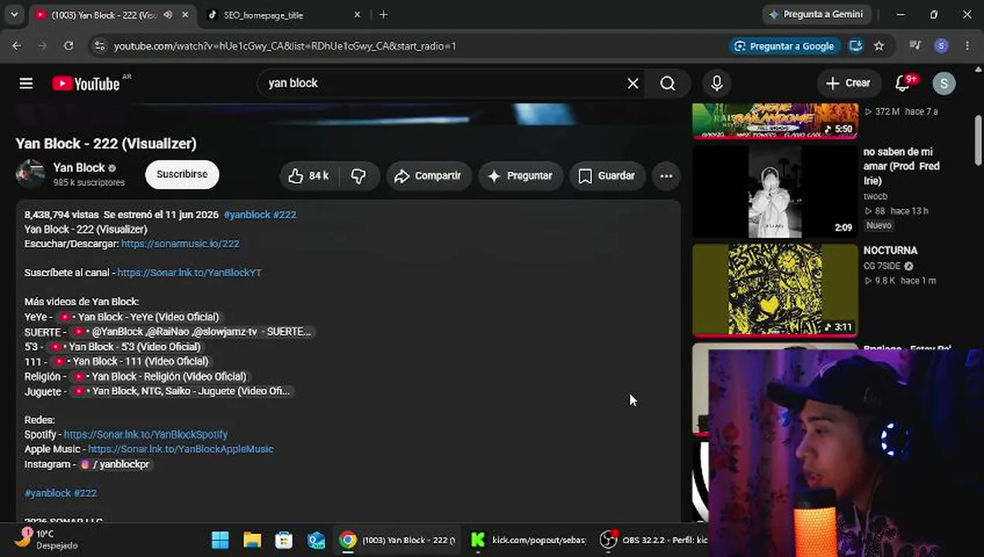Open Yan Block - YeYe (Video Oficial) link
The height and width of the screenshot is (557, 984).
tap(139, 317)
